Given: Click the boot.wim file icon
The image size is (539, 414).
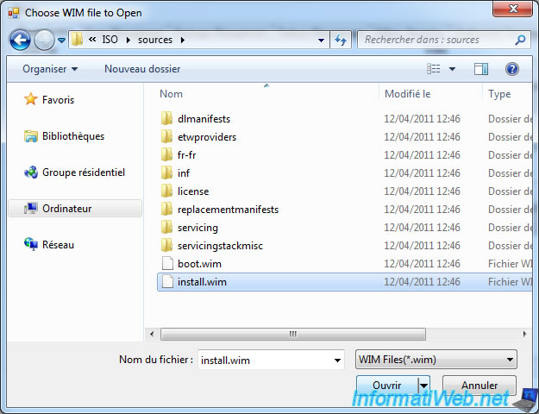Looking at the screenshot, I should tap(167, 264).
